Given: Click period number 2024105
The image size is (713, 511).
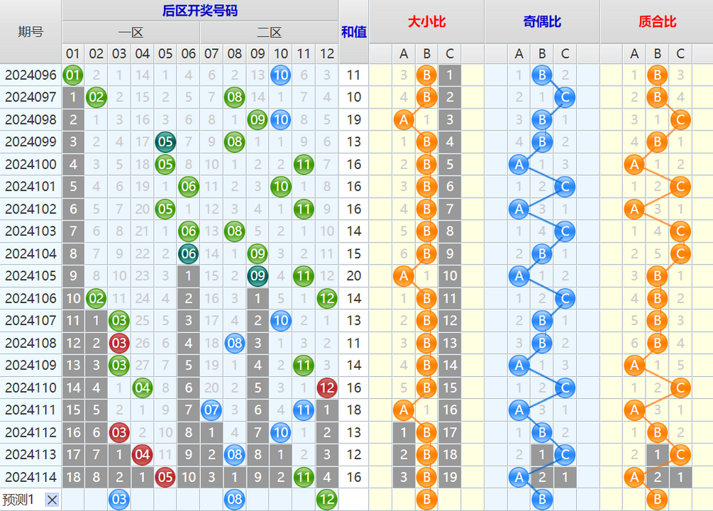Looking at the screenshot, I should point(31,276).
